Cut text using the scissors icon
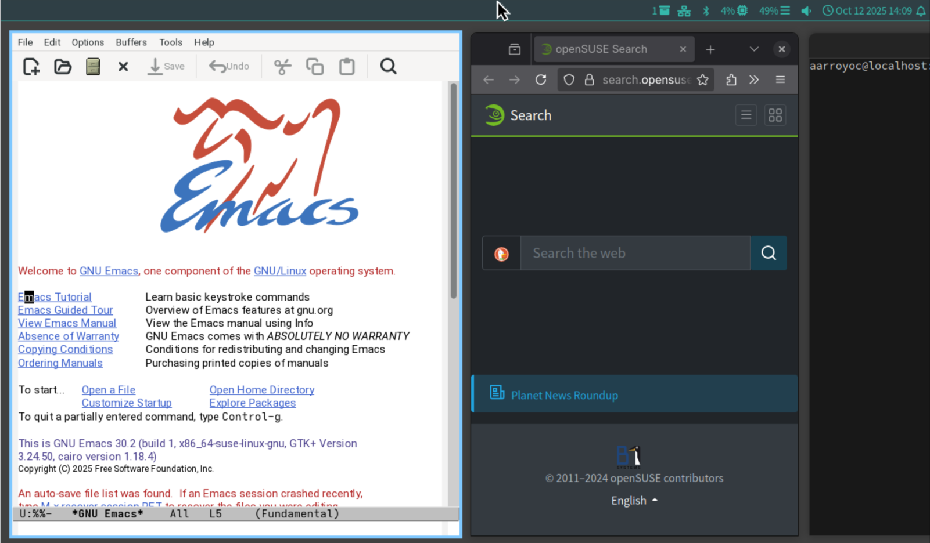 (x=282, y=67)
